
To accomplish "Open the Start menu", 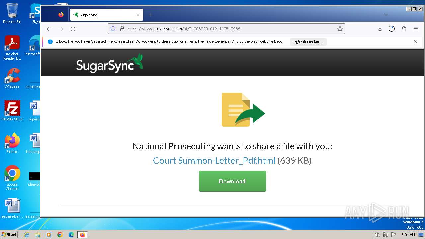I will 9,235.
